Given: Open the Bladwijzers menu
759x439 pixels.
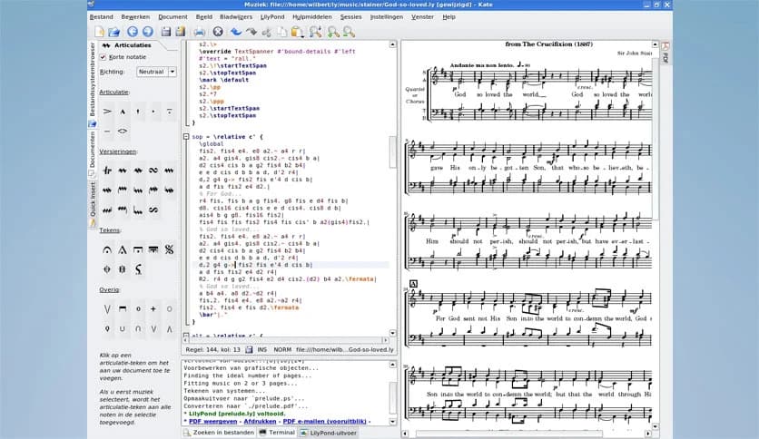Looking at the screenshot, I should [x=236, y=17].
